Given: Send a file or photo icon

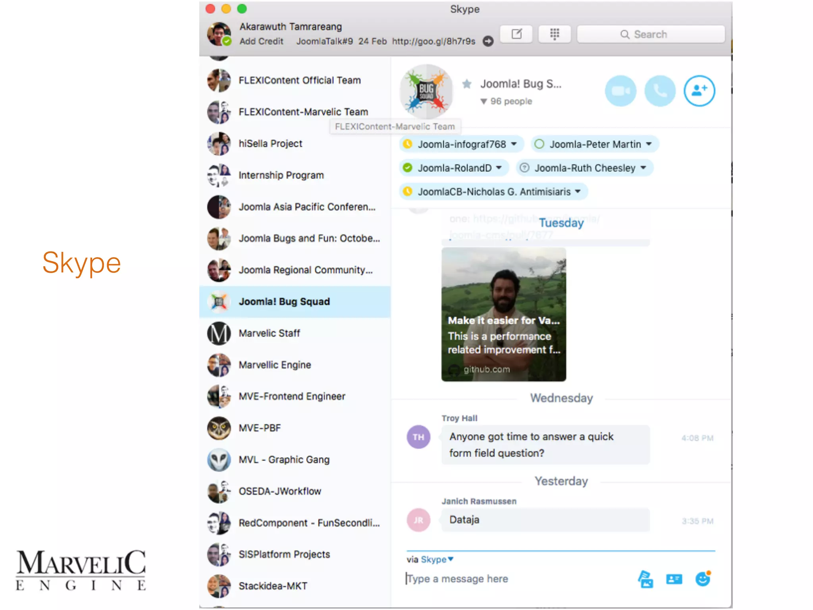Looking at the screenshot, I should point(645,579).
